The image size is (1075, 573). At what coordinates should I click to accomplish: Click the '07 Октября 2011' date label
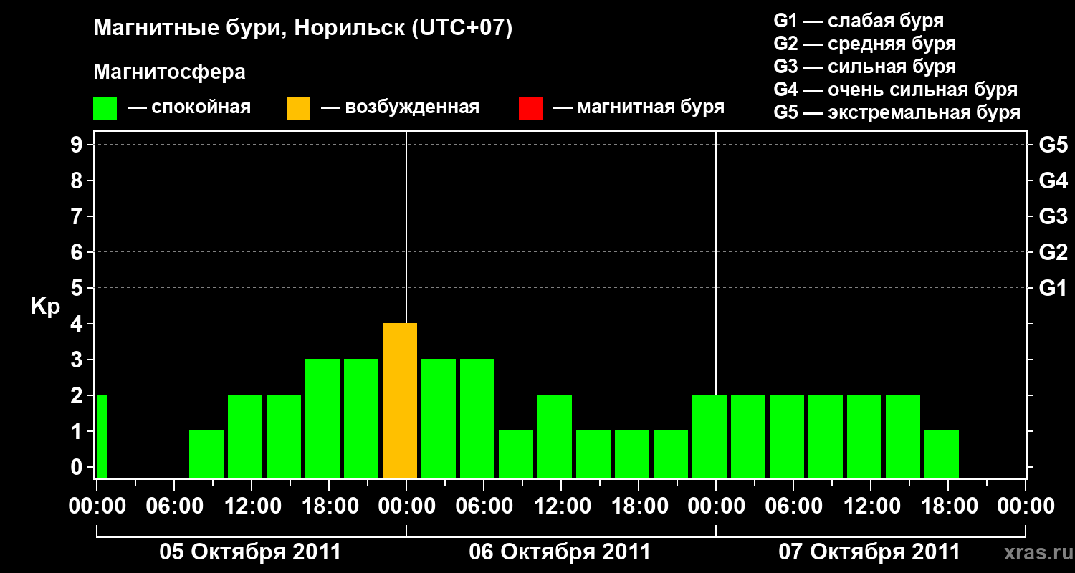tap(869, 552)
